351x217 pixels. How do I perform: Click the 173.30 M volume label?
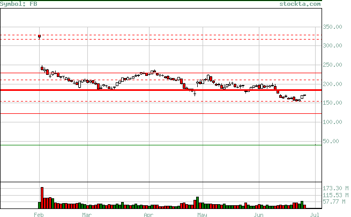335,188
